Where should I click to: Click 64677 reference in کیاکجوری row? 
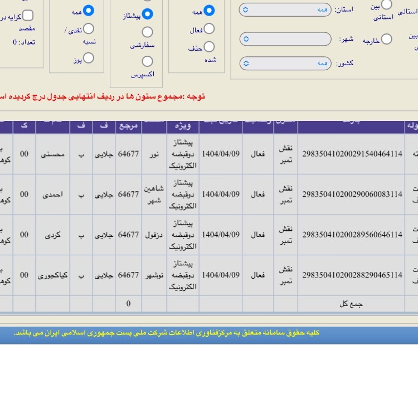pyautogui.click(x=128, y=275)
